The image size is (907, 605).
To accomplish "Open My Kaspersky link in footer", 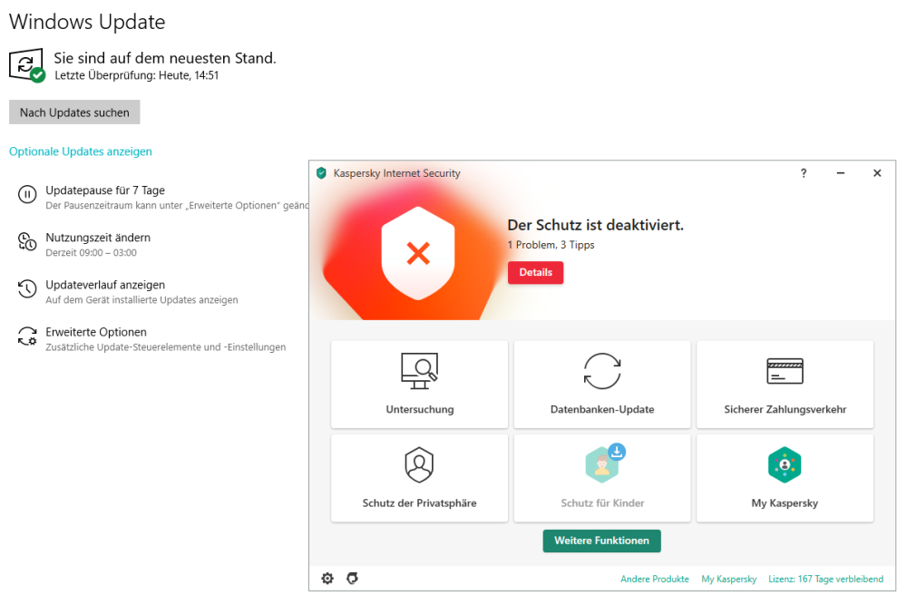I will pos(729,579).
